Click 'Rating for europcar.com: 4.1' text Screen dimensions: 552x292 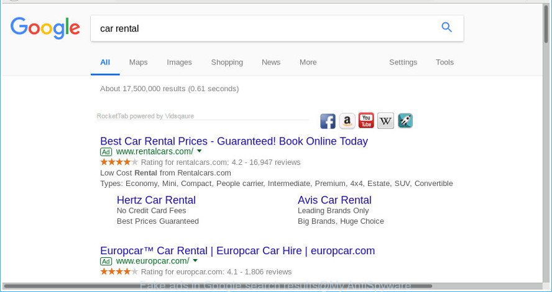coord(188,272)
